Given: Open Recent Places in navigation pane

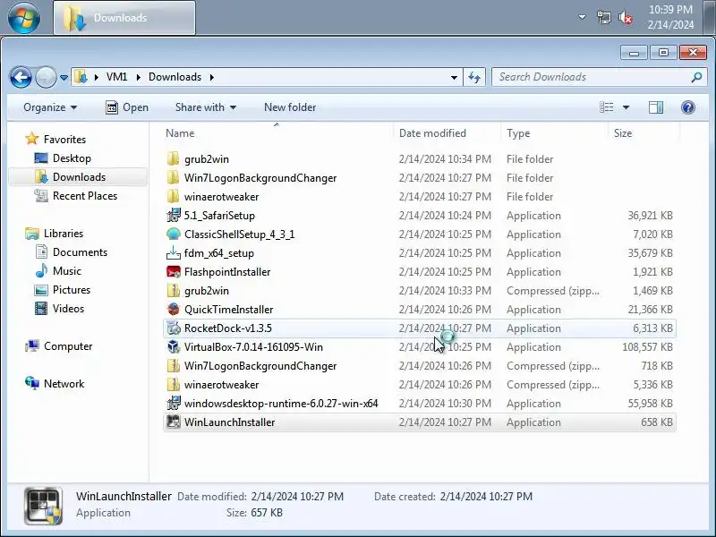Looking at the screenshot, I should 85,195.
